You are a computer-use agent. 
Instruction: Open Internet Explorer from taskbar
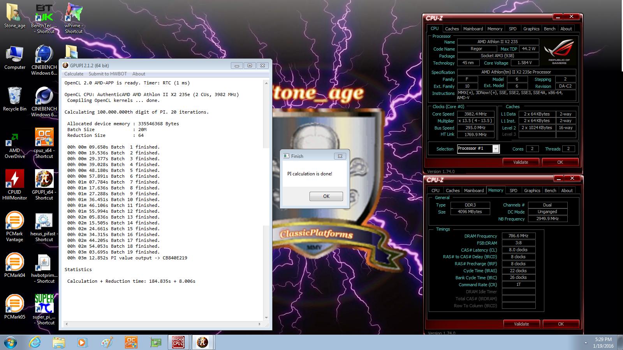coord(35,342)
